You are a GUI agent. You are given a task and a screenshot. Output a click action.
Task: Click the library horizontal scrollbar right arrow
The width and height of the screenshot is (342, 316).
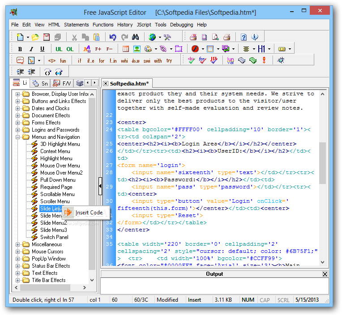pos(85,288)
